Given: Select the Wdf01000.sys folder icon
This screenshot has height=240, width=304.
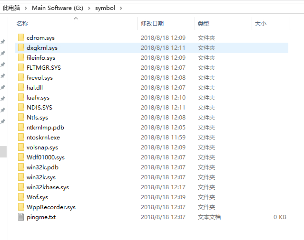Looking at the screenshot, I should pos(20,157).
